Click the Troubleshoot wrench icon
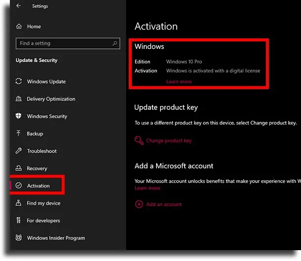Screen dimensions: 301x261 pyautogui.click(x=19, y=151)
